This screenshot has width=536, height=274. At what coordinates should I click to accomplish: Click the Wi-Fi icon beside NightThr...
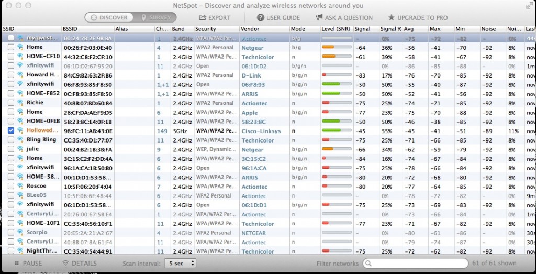(20, 251)
